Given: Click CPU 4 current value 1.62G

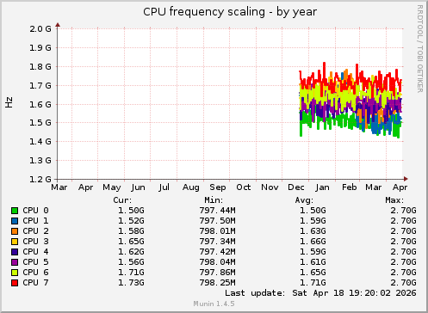Looking at the screenshot, I should (131, 252).
